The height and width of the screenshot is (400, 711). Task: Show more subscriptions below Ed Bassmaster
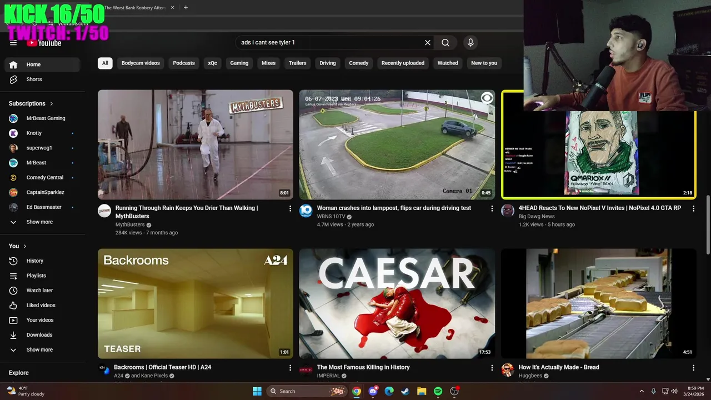(x=43, y=222)
